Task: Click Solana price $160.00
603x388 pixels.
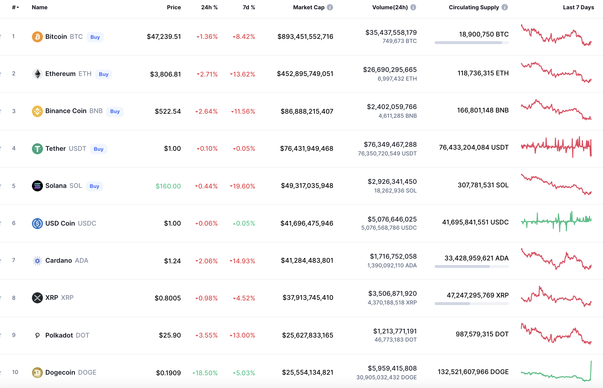Action: (168, 186)
